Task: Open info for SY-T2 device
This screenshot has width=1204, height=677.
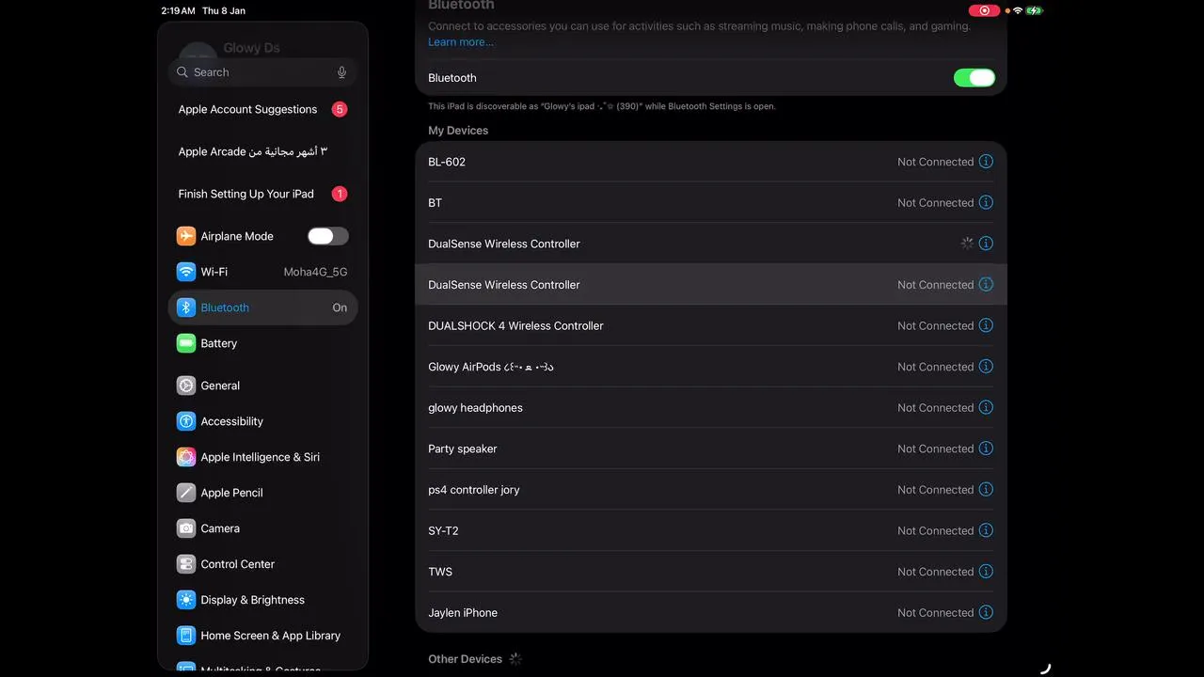Action: (986, 530)
